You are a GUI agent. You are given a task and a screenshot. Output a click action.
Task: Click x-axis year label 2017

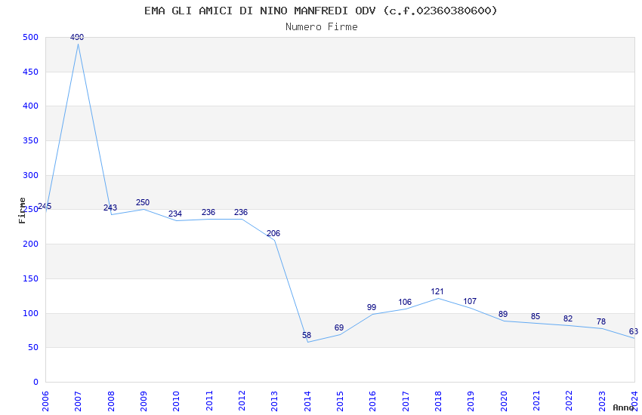pos(406,401)
